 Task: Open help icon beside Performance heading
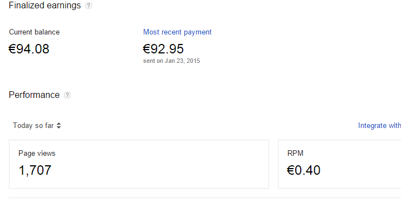click(x=67, y=95)
